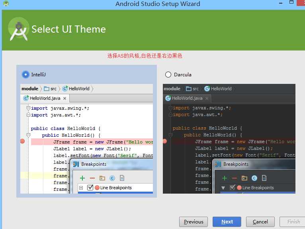Click the folder group icon in light Breakpoints preview
This screenshot has height=229, width=305.
coord(102,178)
